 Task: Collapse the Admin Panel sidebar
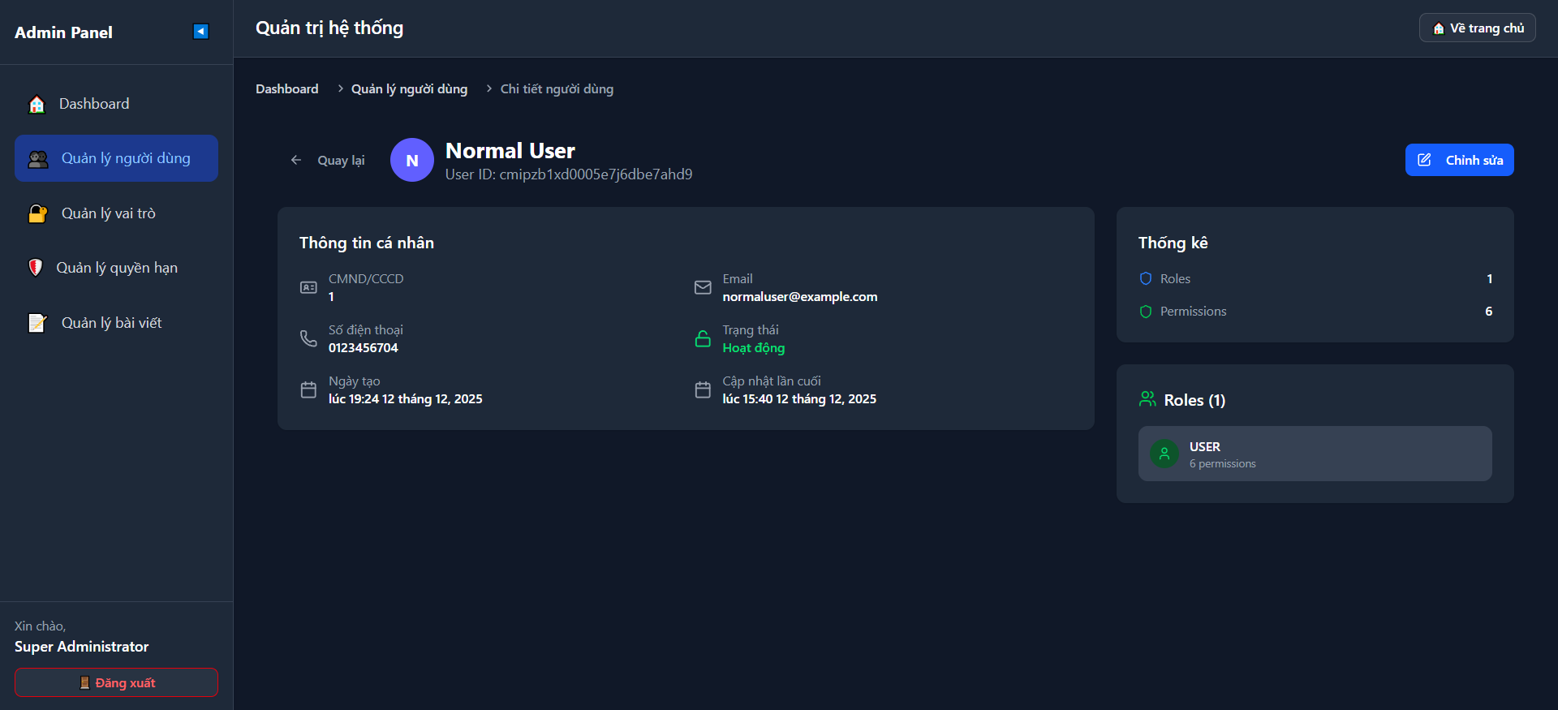point(200,32)
